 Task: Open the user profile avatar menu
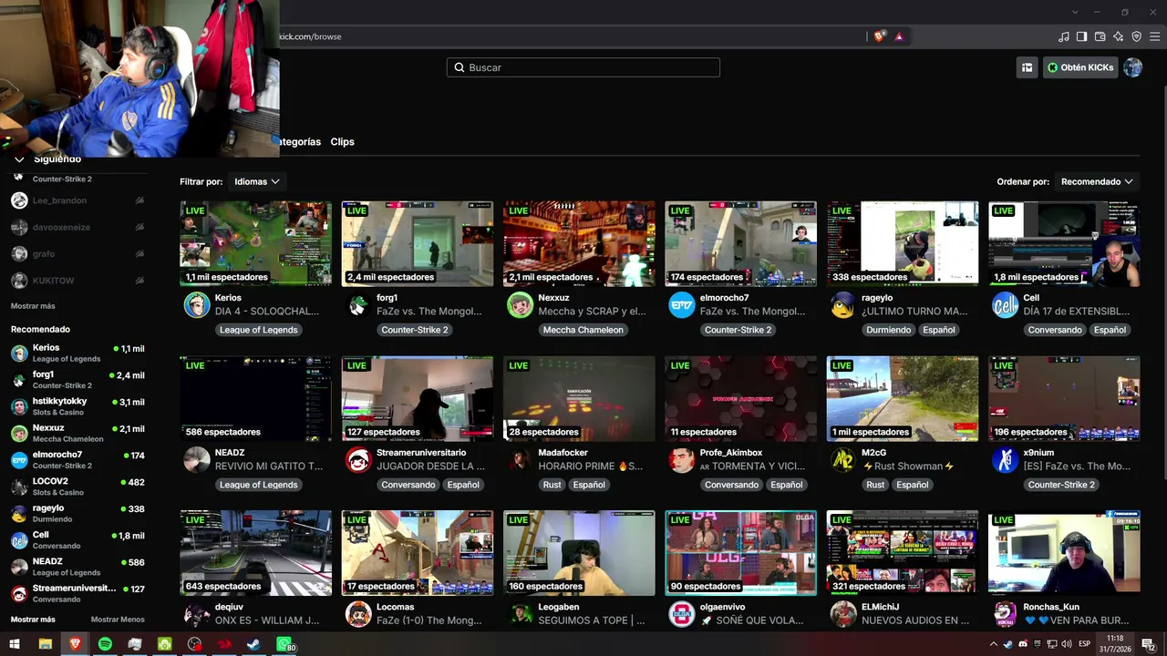pyautogui.click(x=1132, y=67)
